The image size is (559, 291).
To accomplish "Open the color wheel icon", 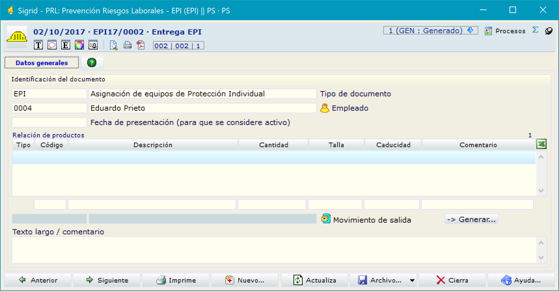I will (x=79, y=45).
